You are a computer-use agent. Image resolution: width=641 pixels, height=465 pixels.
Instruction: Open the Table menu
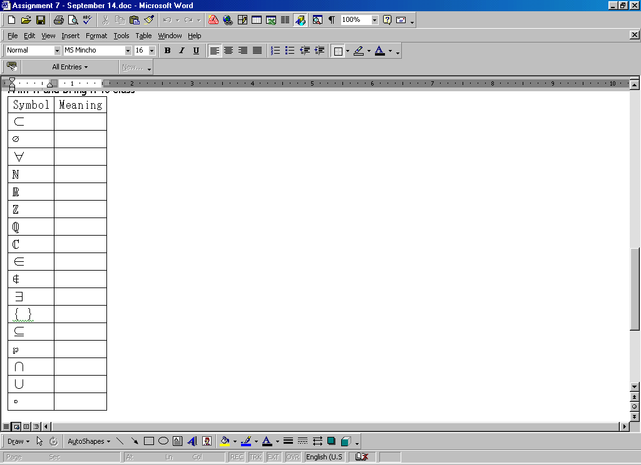click(x=143, y=36)
